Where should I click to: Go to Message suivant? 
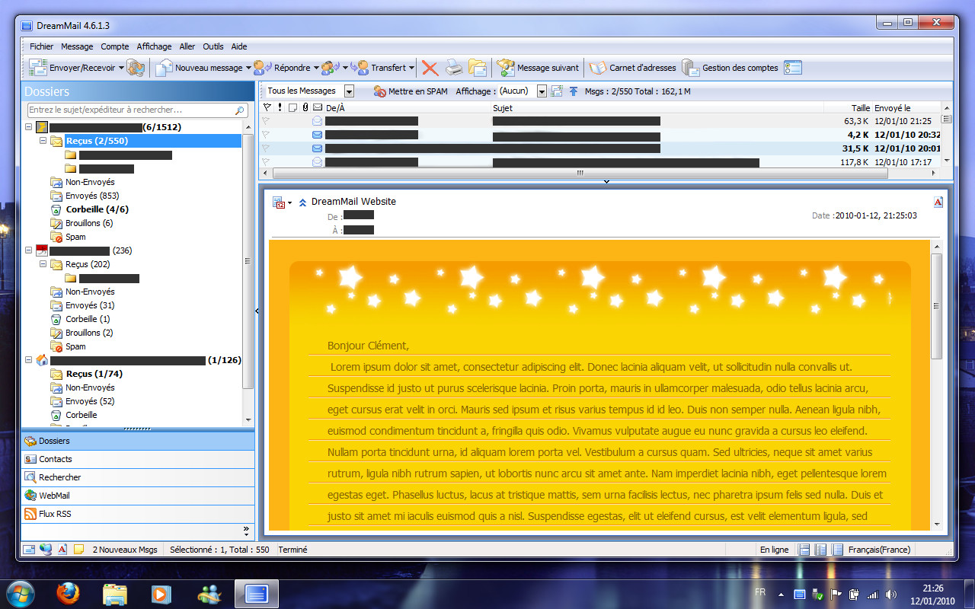tap(538, 68)
